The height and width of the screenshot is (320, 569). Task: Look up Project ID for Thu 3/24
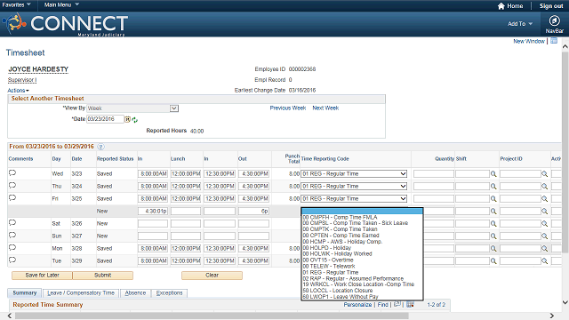(544, 187)
